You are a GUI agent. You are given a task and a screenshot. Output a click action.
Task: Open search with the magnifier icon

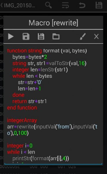[x=49, y=5]
